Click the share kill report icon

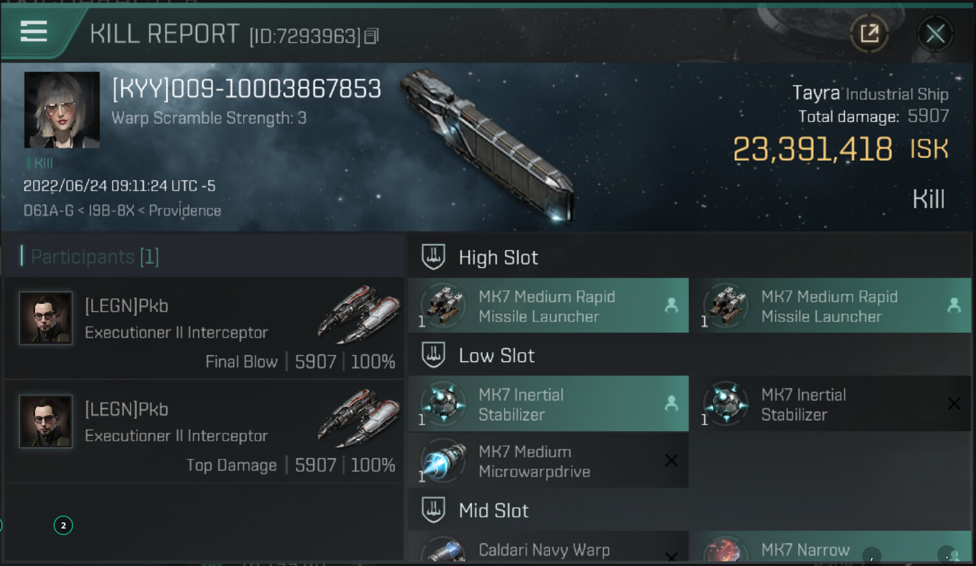(869, 34)
